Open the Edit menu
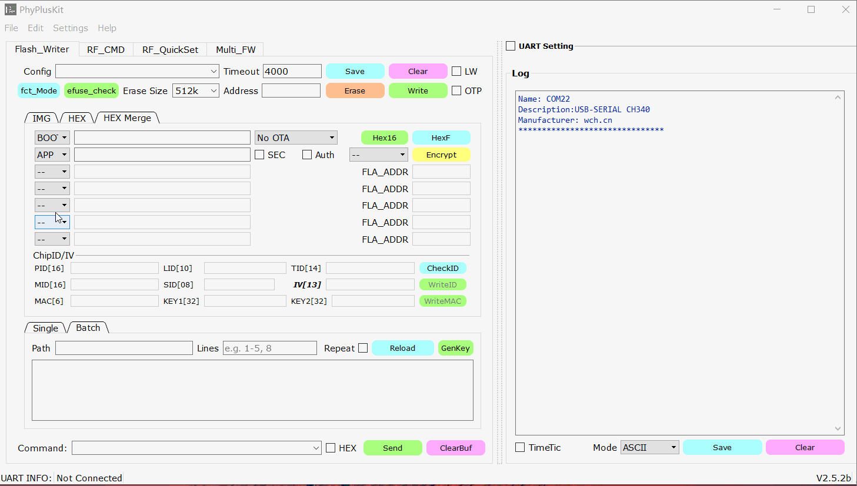The width and height of the screenshot is (857, 486). (35, 28)
